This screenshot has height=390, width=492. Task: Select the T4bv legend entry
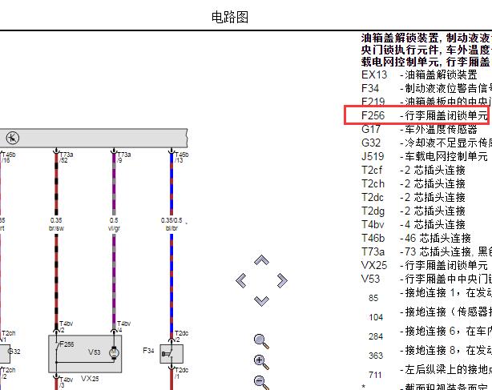coord(413,224)
